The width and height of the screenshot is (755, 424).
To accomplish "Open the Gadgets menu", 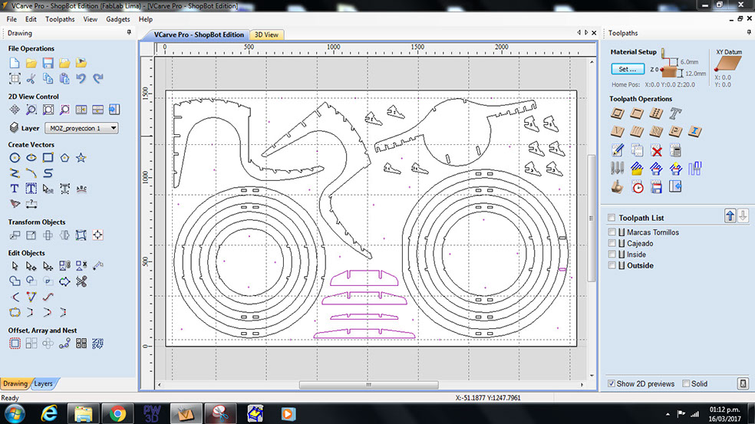I will 118,19.
